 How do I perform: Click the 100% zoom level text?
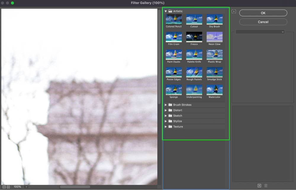pyautogui.click(x=17, y=187)
